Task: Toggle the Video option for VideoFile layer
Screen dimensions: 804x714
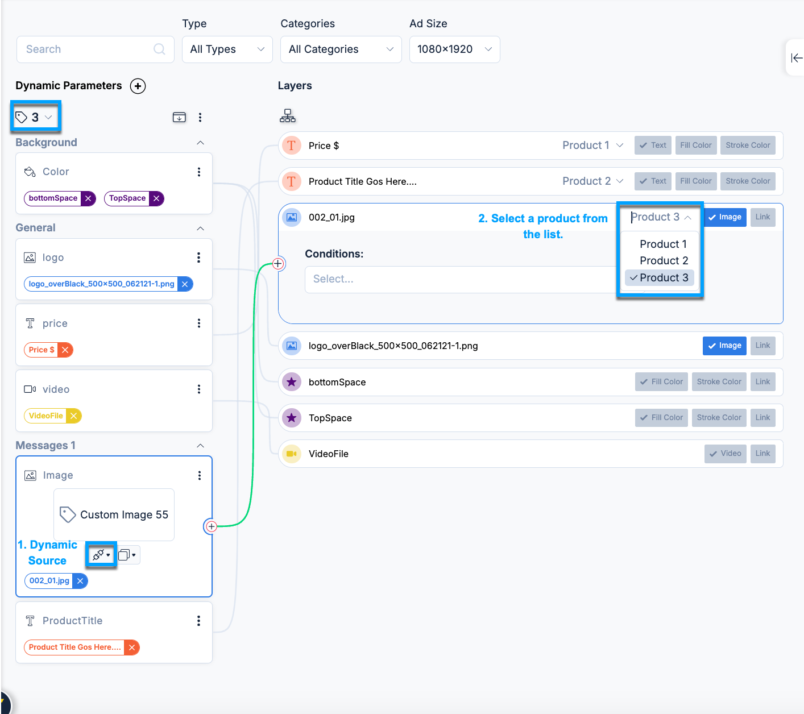Action: pyautogui.click(x=725, y=454)
